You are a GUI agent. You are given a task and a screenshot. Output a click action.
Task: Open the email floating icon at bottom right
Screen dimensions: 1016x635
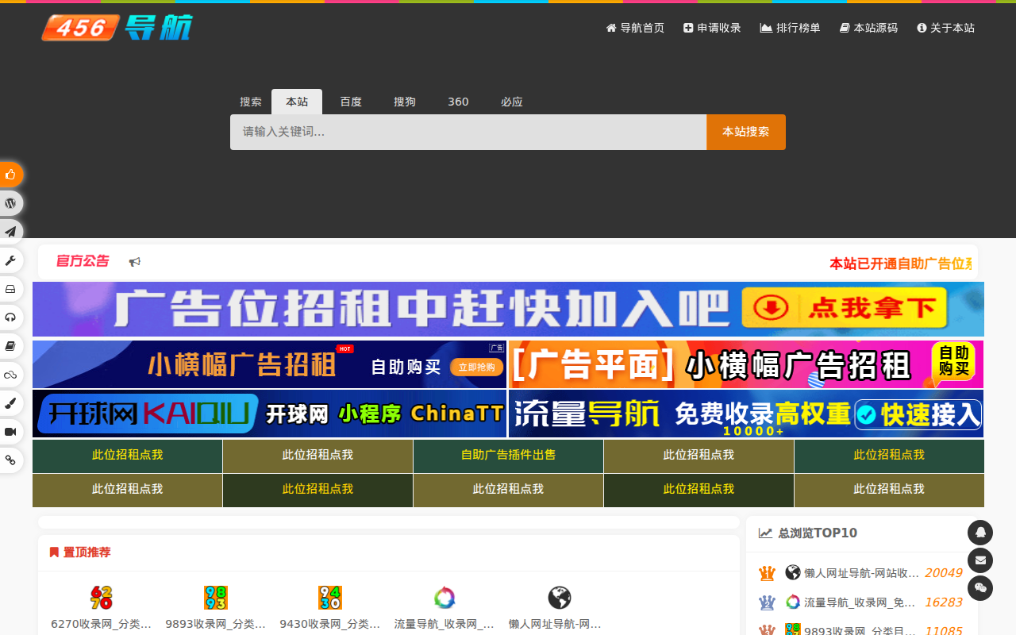(981, 560)
